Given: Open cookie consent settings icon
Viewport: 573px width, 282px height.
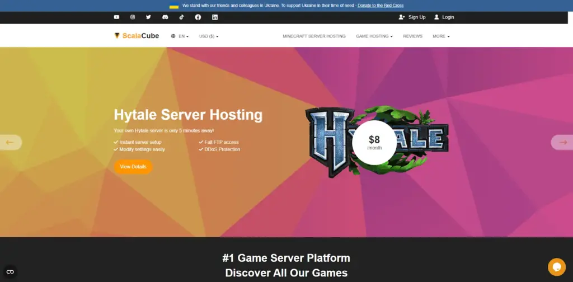Looking at the screenshot, I should pos(10,272).
